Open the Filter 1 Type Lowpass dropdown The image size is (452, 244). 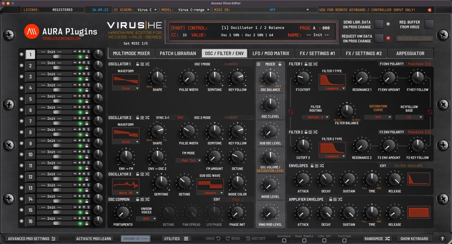click(x=332, y=89)
